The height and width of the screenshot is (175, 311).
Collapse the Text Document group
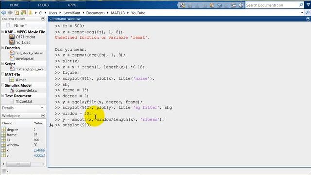(3, 96)
